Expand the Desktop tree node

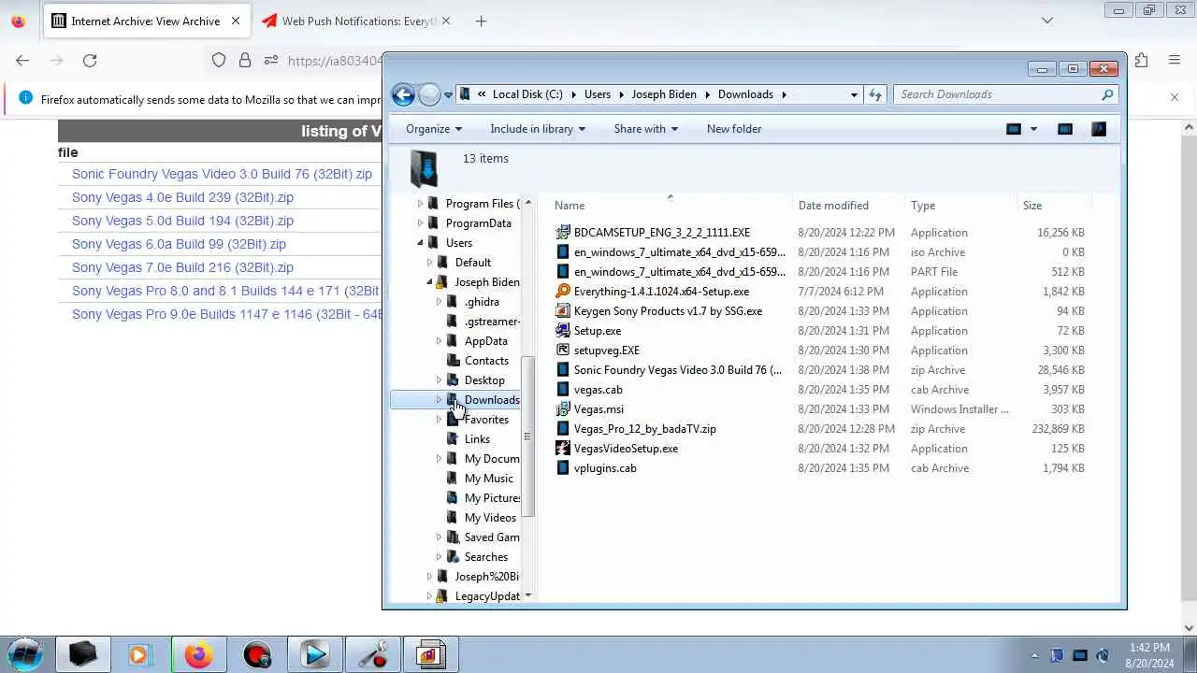pyautogui.click(x=440, y=380)
